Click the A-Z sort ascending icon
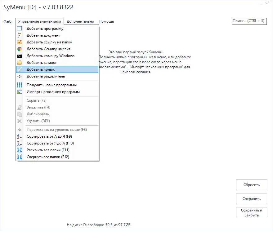Viewport: 273px width, 231px height. 20,136
